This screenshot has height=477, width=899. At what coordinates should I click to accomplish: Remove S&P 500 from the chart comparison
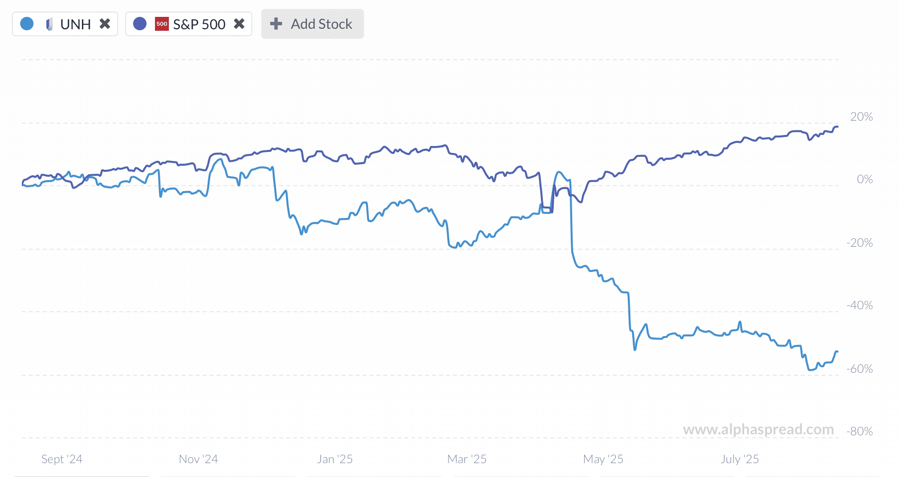point(239,23)
